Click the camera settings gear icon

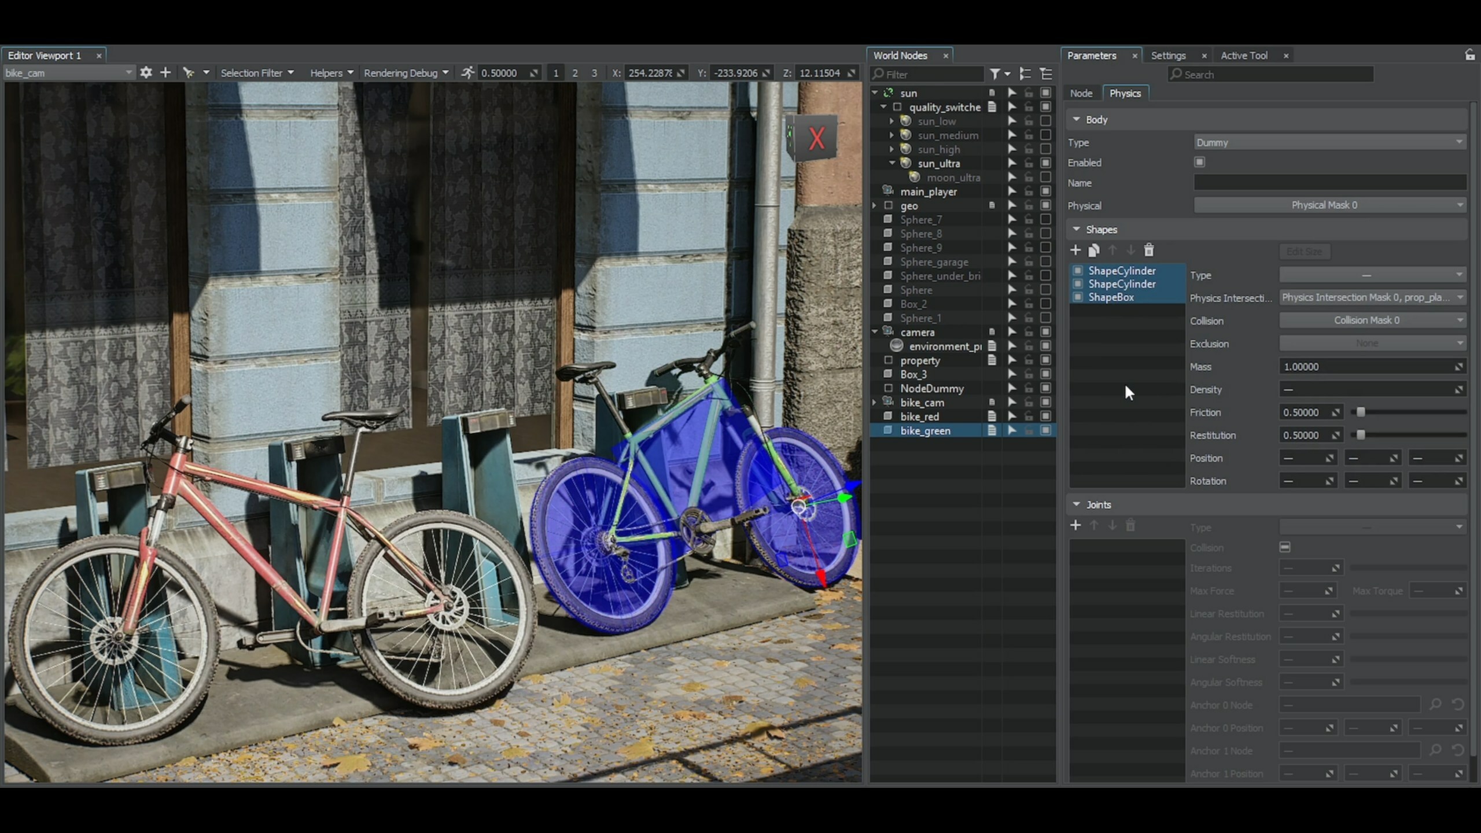click(146, 73)
